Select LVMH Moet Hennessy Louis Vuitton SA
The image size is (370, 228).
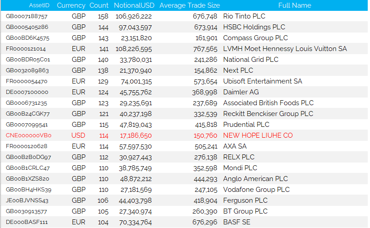click(285, 49)
